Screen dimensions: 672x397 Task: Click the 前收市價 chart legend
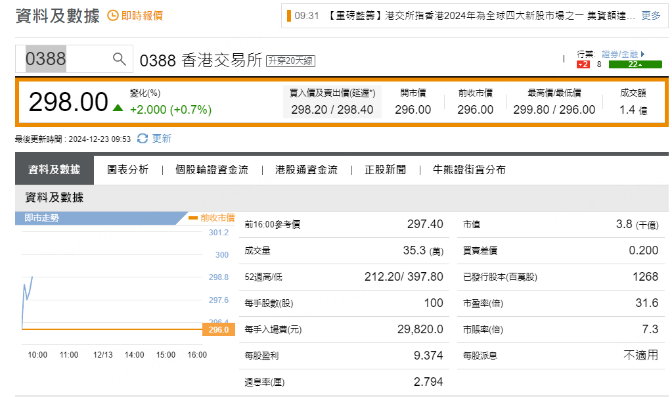click(212, 218)
